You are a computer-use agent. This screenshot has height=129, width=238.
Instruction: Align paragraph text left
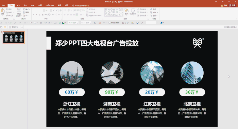[65, 15]
